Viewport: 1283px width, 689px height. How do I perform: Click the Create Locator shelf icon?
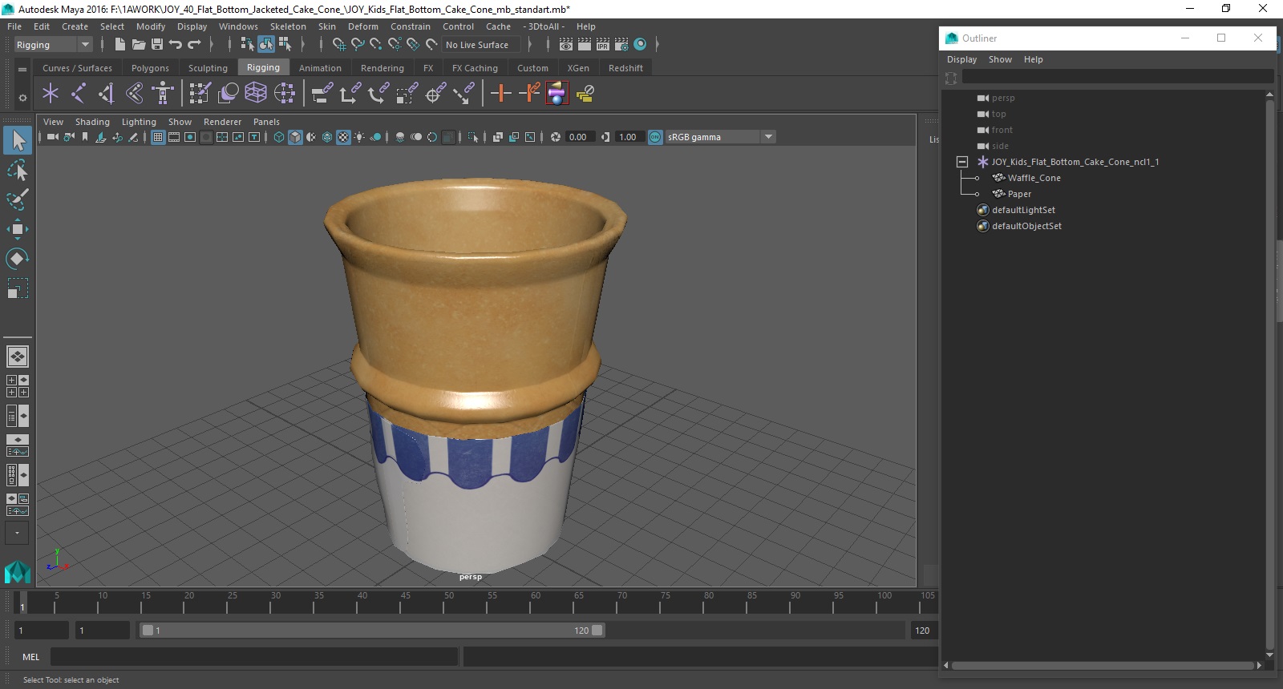51,94
